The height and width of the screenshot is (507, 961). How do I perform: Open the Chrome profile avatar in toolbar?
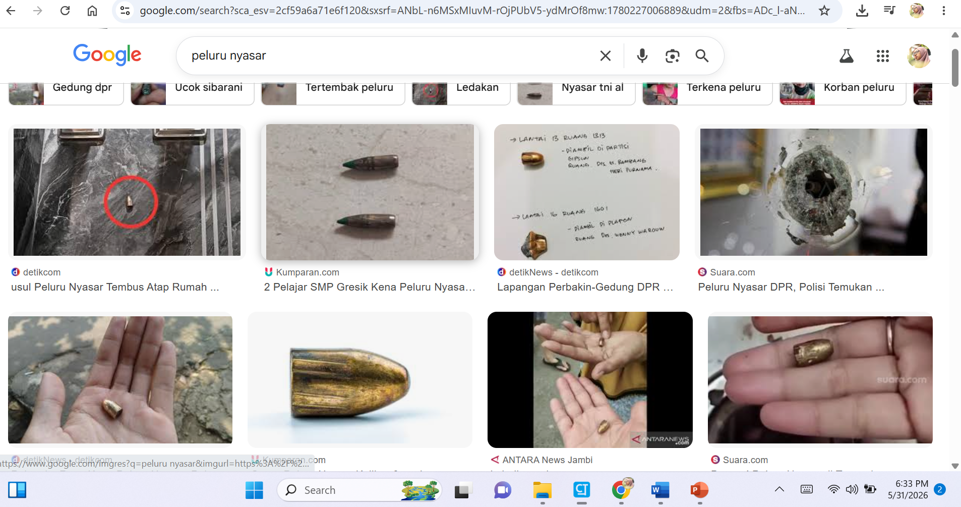(x=917, y=11)
